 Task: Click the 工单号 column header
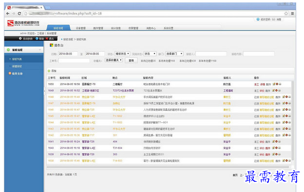click(x=52, y=78)
